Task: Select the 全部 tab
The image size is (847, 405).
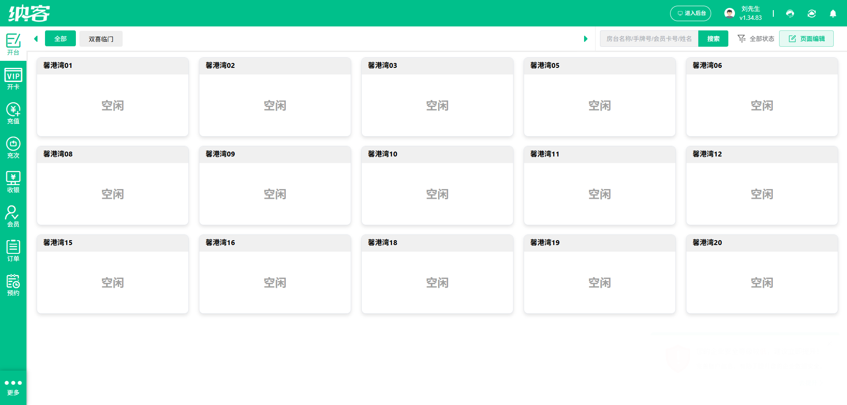Action: 60,39
